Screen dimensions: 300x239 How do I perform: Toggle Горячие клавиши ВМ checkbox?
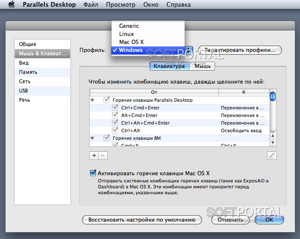106,138
